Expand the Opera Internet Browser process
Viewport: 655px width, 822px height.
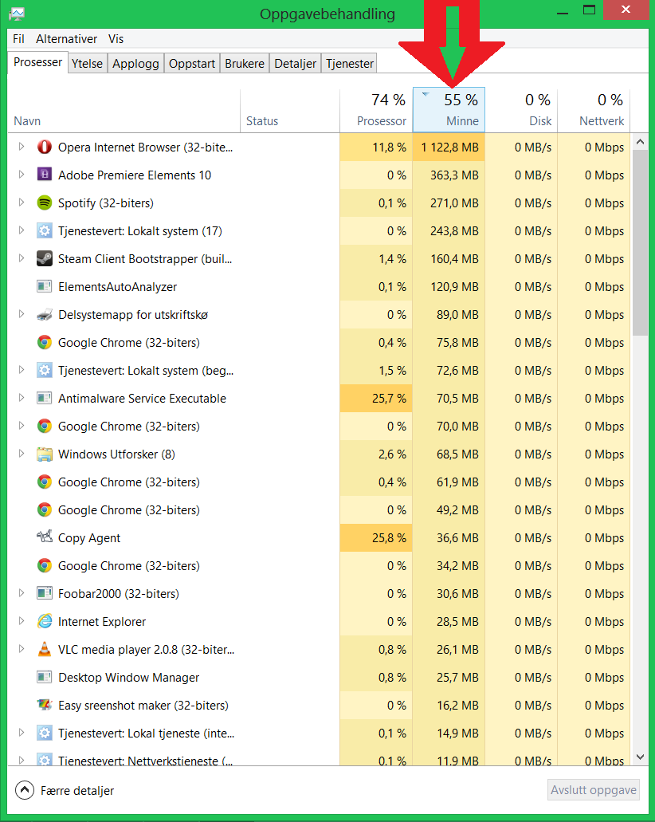22,147
